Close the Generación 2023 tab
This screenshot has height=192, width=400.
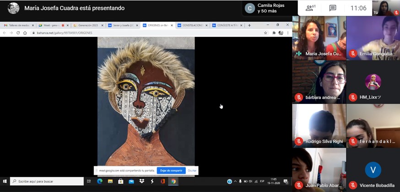(x=103, y=26)
